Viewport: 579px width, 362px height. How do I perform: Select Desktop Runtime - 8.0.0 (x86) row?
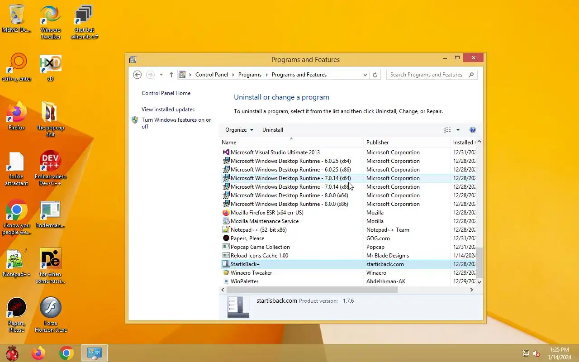coord(347,204)
